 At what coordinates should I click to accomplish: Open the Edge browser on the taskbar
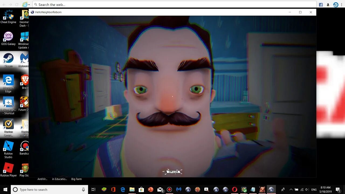123,190
